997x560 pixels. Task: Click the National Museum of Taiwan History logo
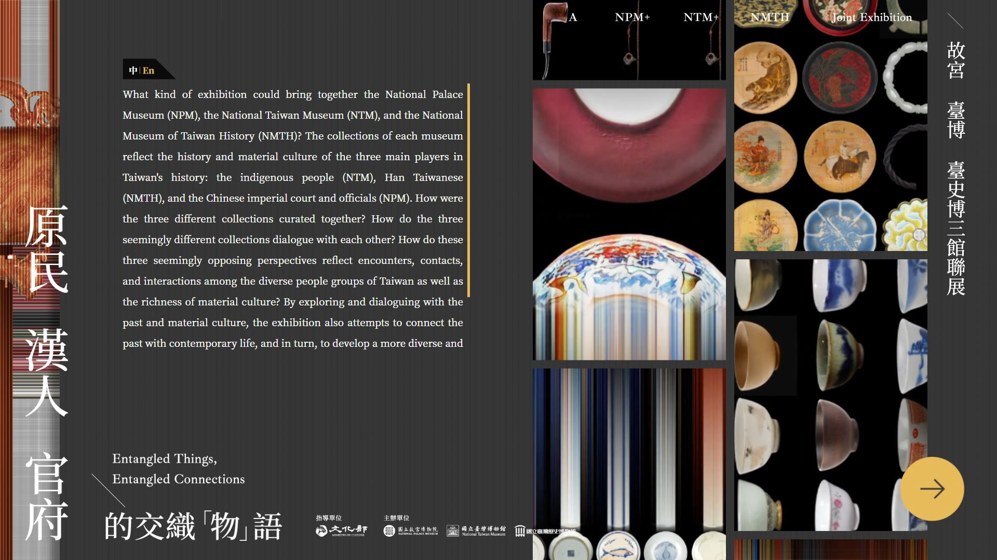pos(545,531)
